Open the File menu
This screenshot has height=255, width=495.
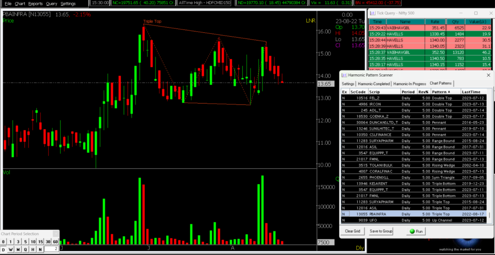(8, 4)
